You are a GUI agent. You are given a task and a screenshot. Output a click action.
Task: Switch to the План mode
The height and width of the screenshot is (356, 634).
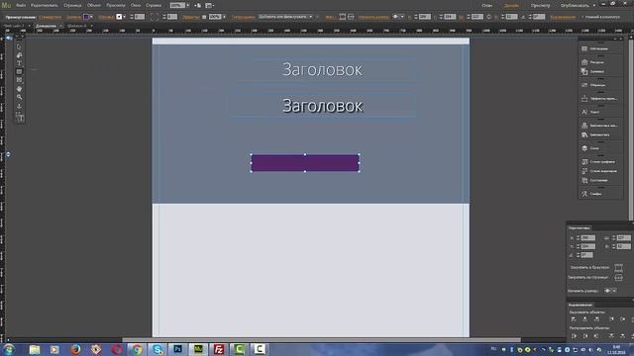(x=487, y=5)
